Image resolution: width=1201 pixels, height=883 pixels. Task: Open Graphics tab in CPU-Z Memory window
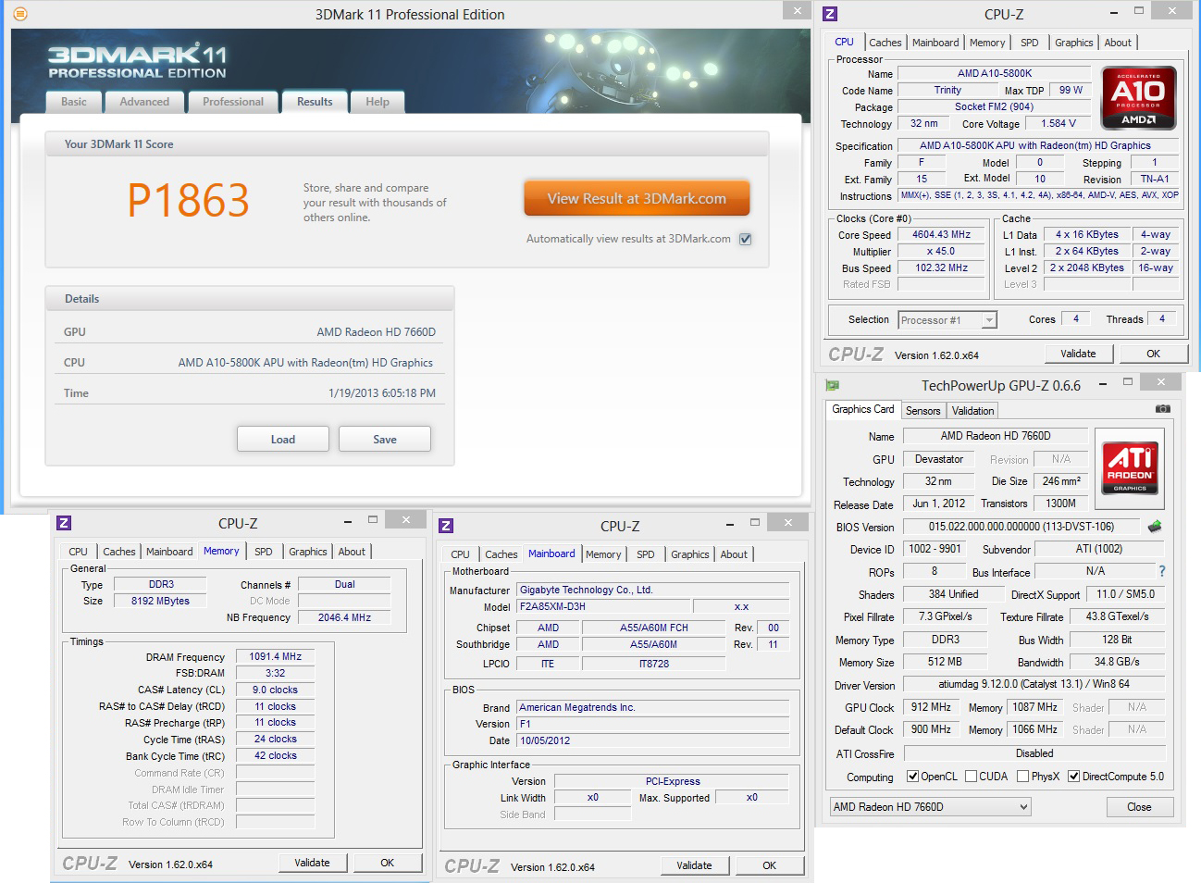point(308,552)
